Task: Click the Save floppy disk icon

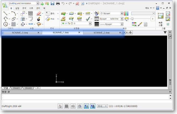Action: [x=53, y=3]
